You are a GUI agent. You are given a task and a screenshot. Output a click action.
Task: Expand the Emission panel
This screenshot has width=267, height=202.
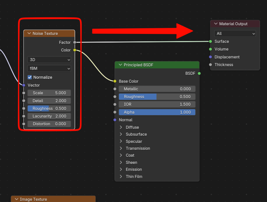tap(121, 169)
